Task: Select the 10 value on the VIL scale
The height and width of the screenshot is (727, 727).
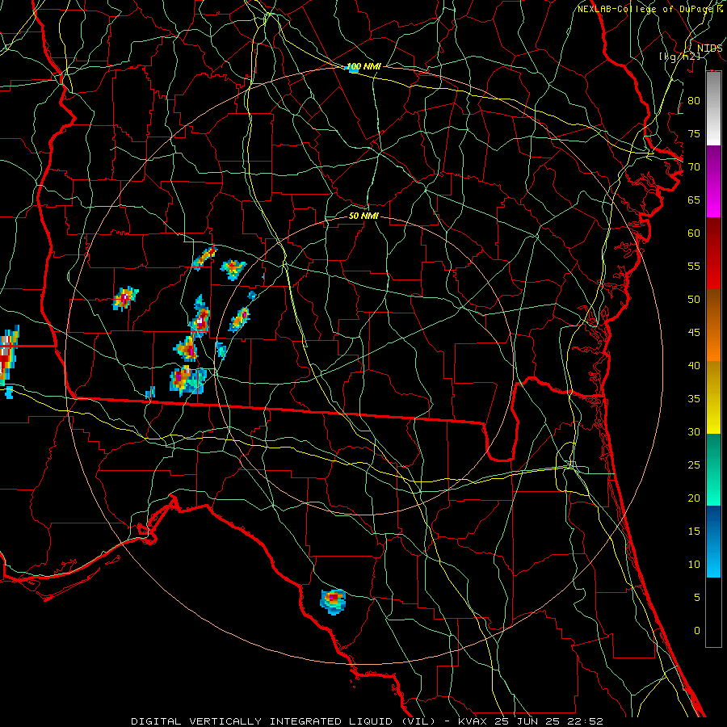Action: coord(694,565)
